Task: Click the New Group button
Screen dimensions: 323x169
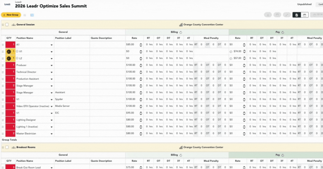Action: [x=11, y=15]
